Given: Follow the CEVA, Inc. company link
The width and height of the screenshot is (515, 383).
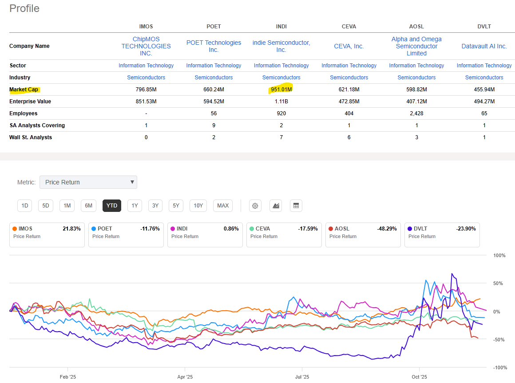Looking at the screenshot, I should click(x=349, y=46).
